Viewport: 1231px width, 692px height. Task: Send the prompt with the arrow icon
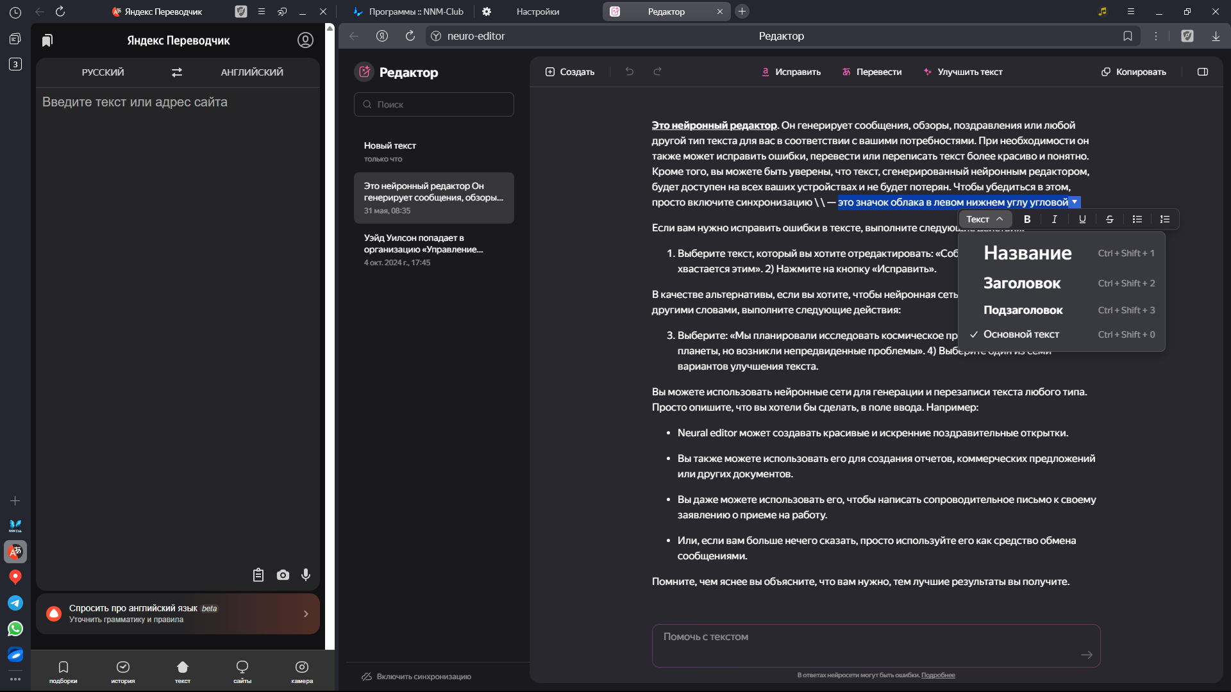click(1087, 655)
